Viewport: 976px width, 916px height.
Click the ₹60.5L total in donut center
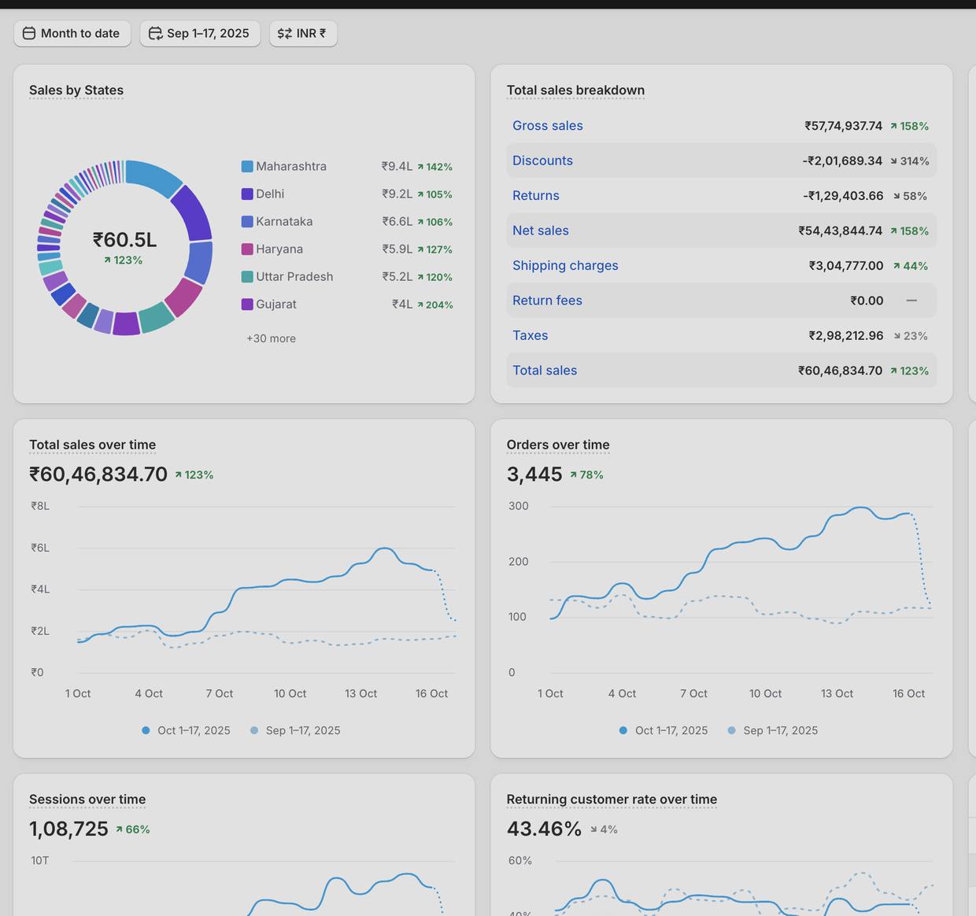(x=124, y=239)
